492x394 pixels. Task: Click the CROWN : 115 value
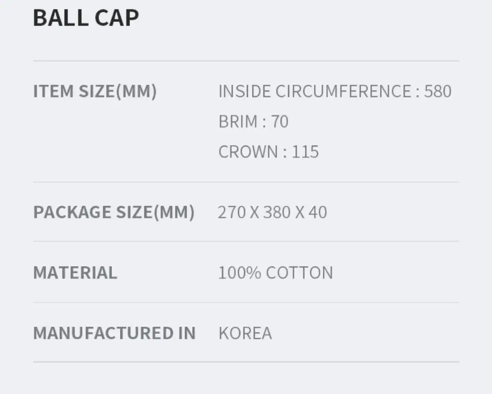pyautogui.click(x=269, y=152)
